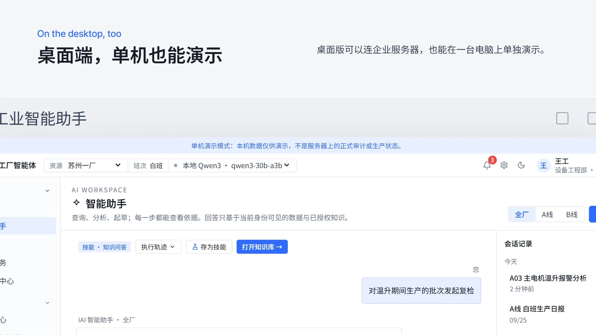This screenshot has height=335, width=596.
Task: Click the sparkle icon beside 智能助手
Action: click(76, 203)
